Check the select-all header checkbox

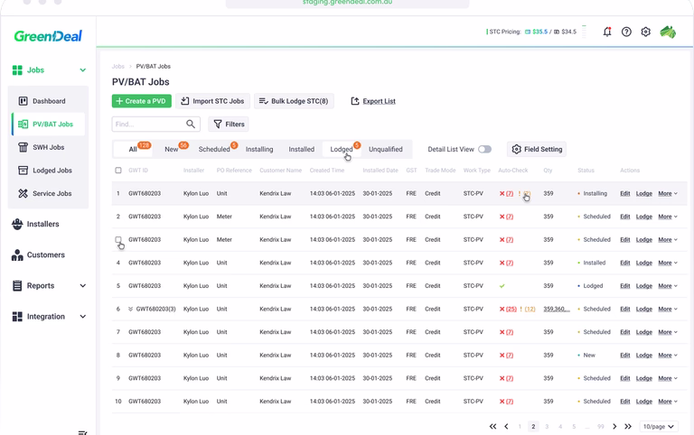[118, 170]
